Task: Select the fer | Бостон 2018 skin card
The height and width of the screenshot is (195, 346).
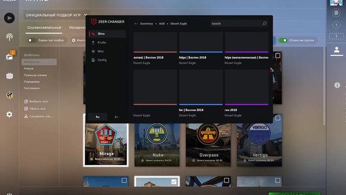Action: click(x=201, y=94)
